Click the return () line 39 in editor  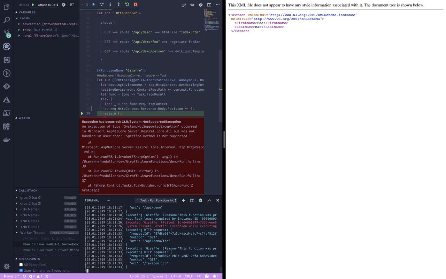[151, 113]
